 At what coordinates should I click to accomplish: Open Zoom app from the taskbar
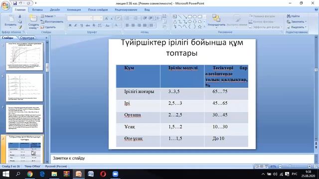(x=115, y=174)
